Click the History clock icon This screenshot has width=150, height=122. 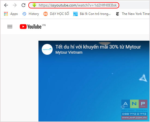24,14
